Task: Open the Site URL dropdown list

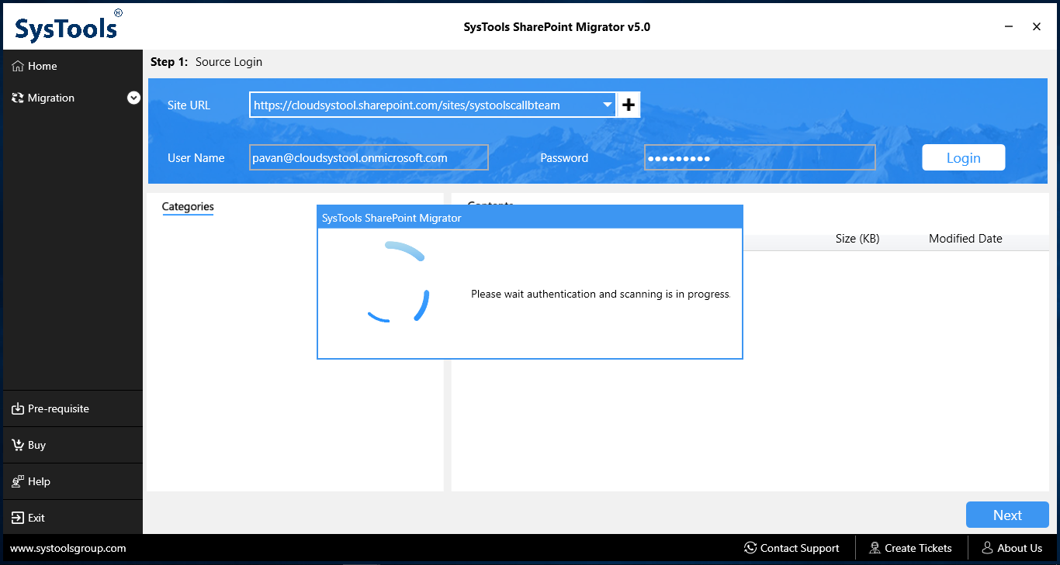Action: tap(608, 104)
